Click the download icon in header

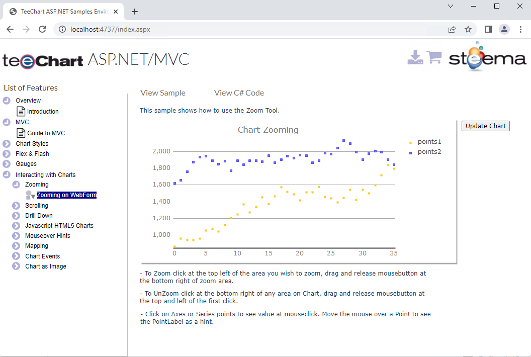(x=415, y=57)
